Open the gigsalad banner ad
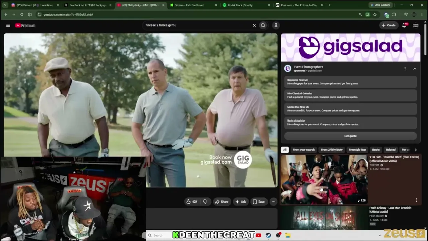The image size is (428, 241). 350,47
